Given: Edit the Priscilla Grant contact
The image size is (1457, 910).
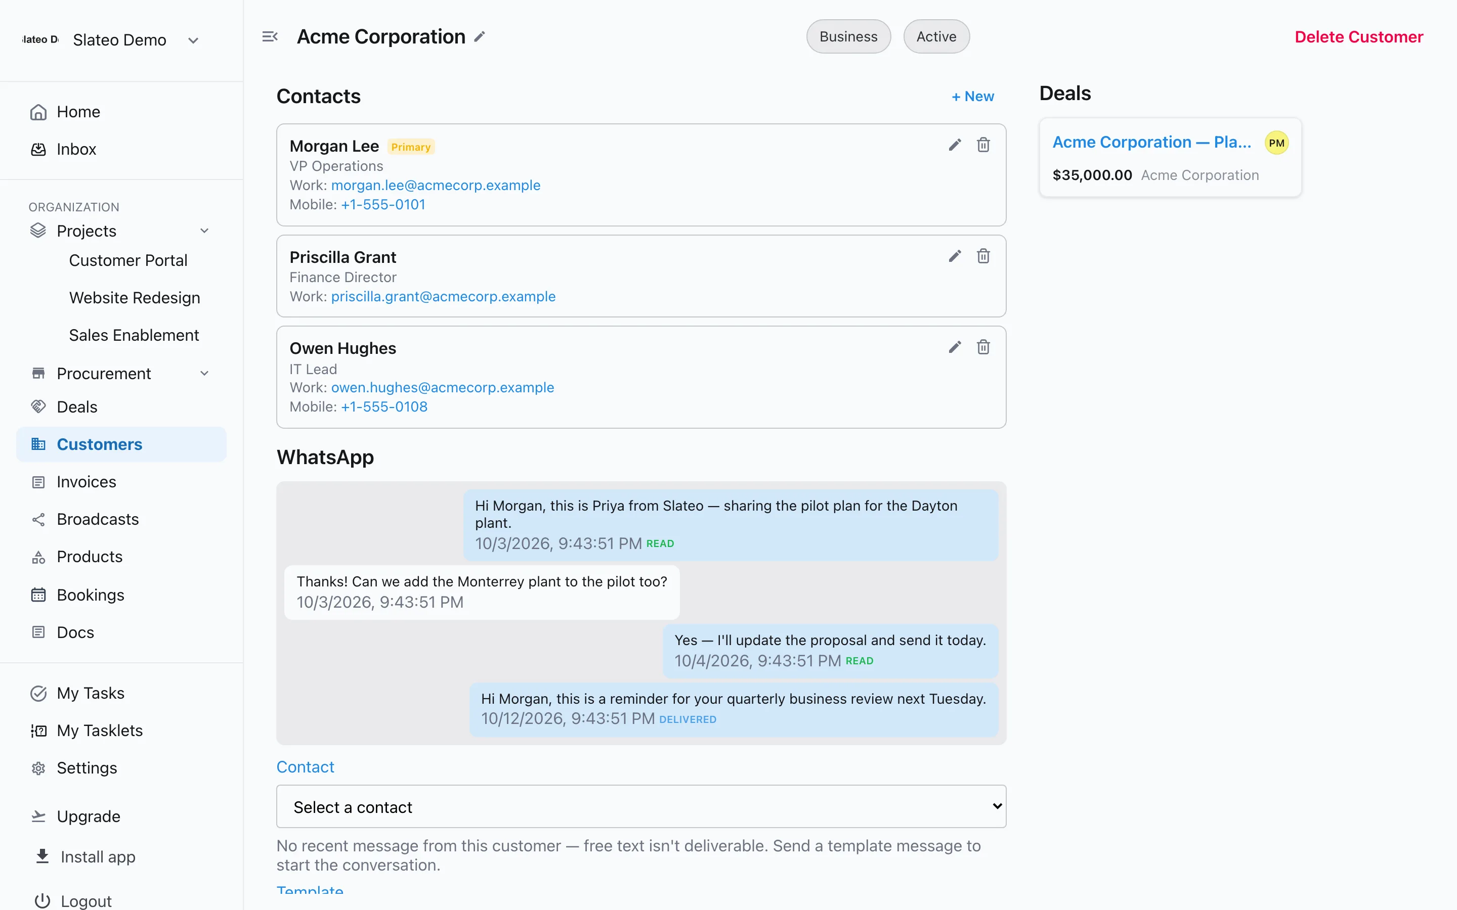Looking at the screenshot, I should (x=955, y=256).
